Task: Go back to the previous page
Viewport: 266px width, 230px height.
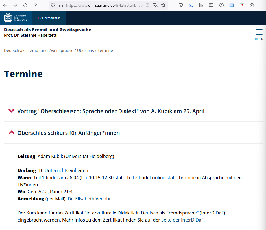Action: click(5, 5)
